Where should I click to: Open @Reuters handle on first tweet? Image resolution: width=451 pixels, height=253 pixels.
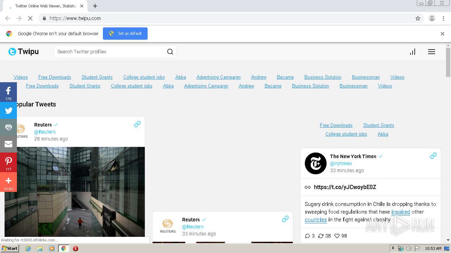pyautogui.click(x=45, y=132)
